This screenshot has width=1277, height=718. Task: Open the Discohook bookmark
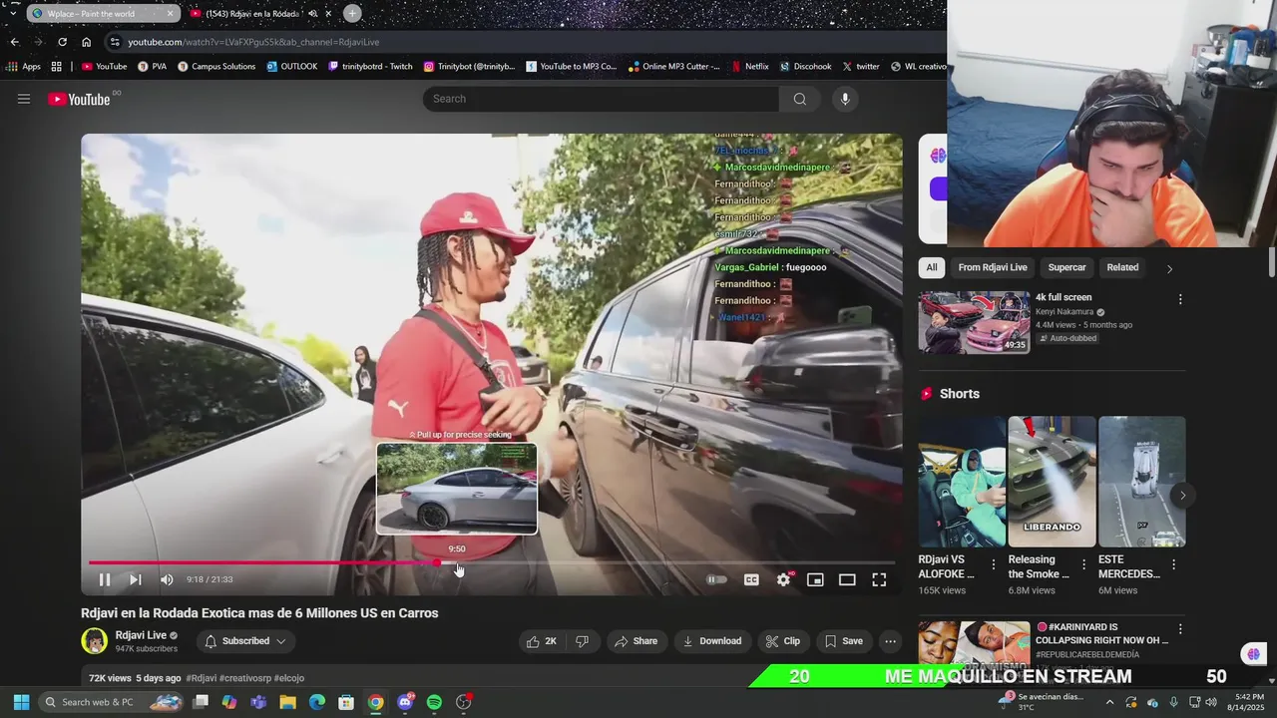click(804, 67)
